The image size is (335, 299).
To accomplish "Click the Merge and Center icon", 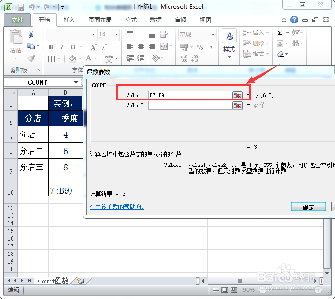I will point(164,46).
